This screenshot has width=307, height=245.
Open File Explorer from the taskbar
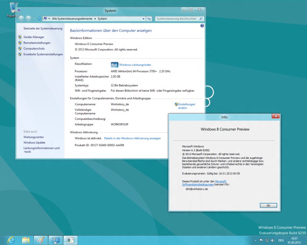tap(26, 240)
